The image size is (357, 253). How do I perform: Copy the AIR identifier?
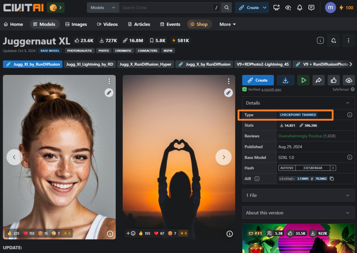click(332, 179)
